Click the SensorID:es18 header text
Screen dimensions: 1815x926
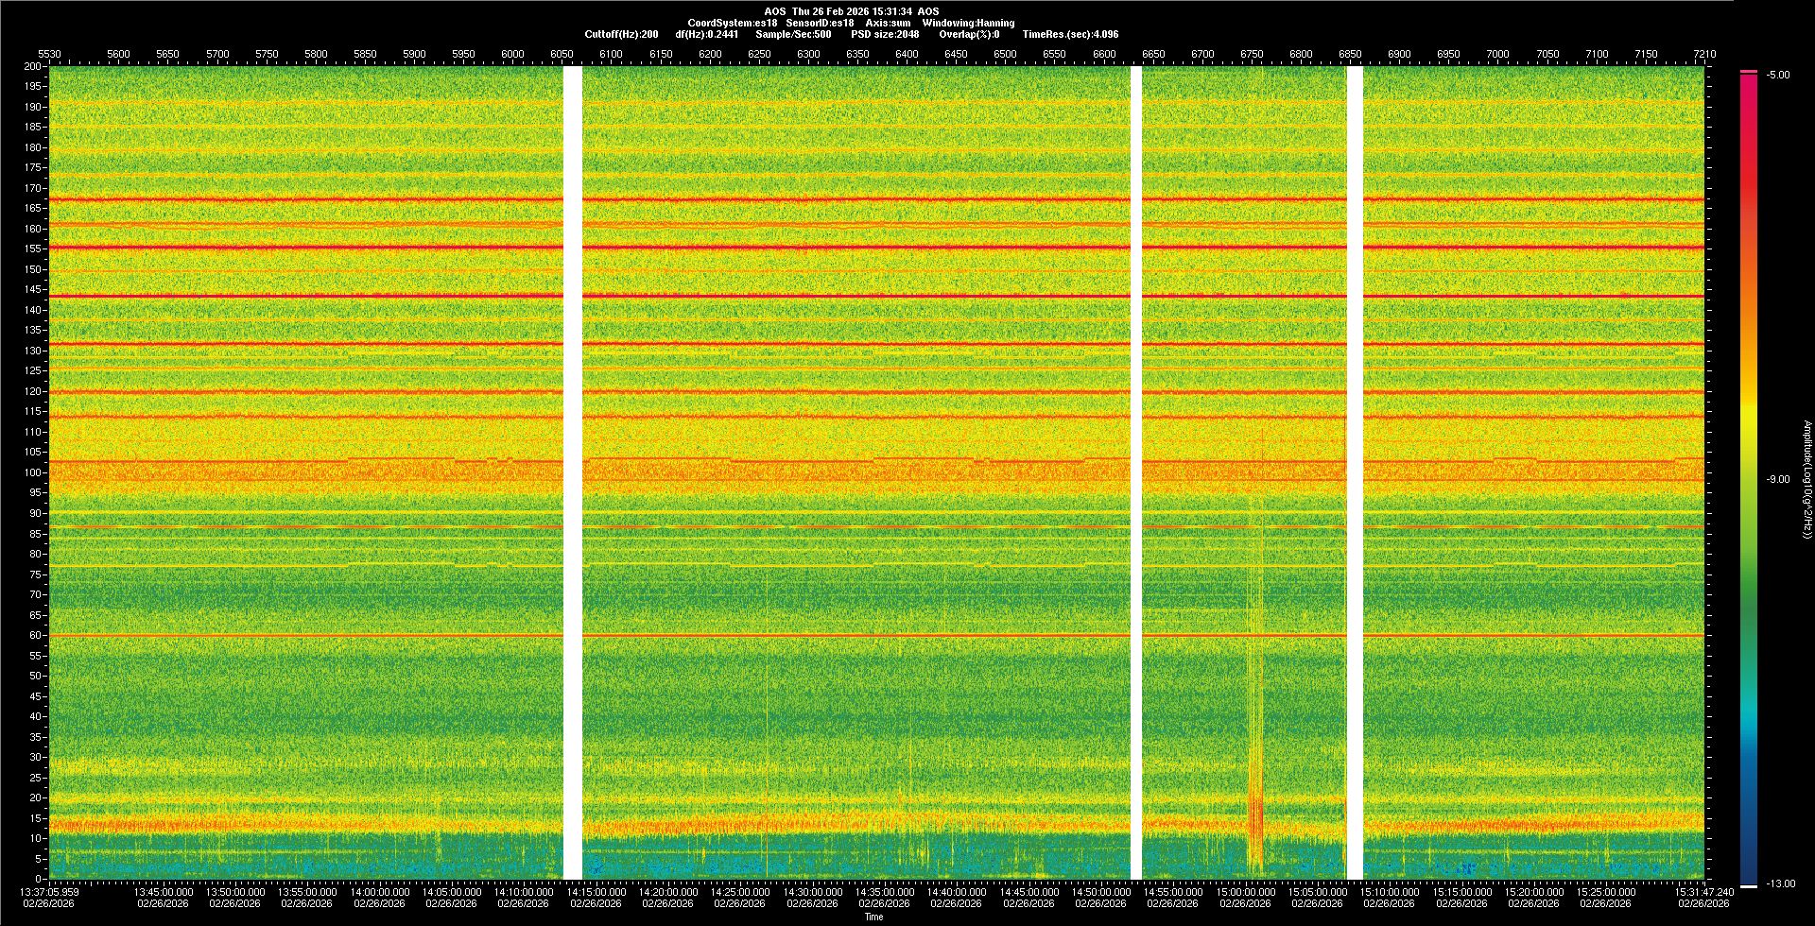pos(820,23)
